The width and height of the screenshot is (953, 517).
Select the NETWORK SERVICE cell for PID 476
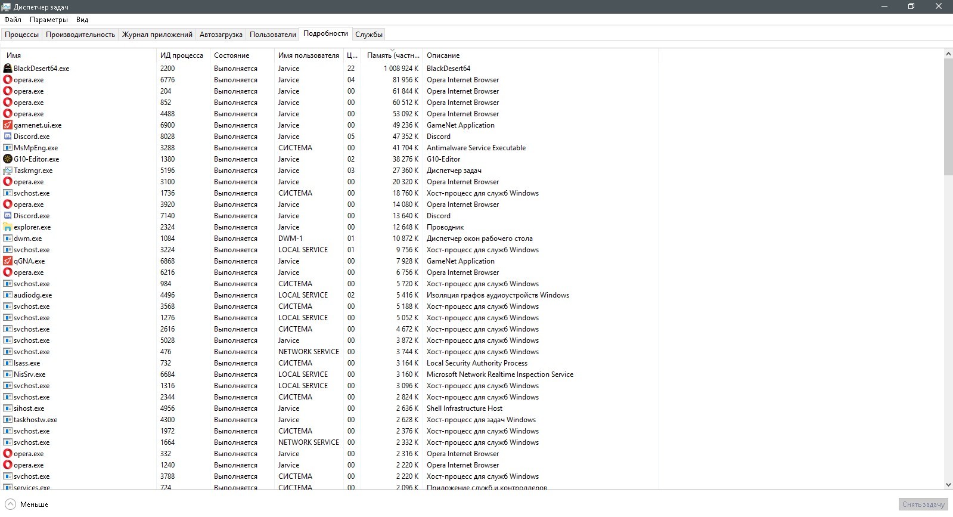point(309,352)
